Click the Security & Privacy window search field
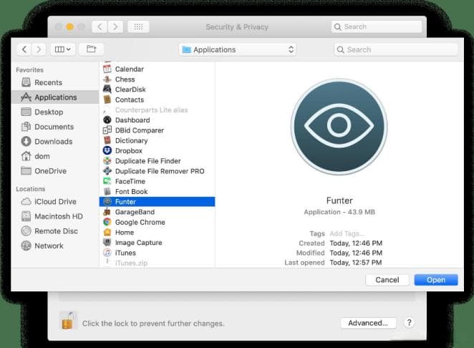This screenshot has height=348, width=474. coord(377,26)
